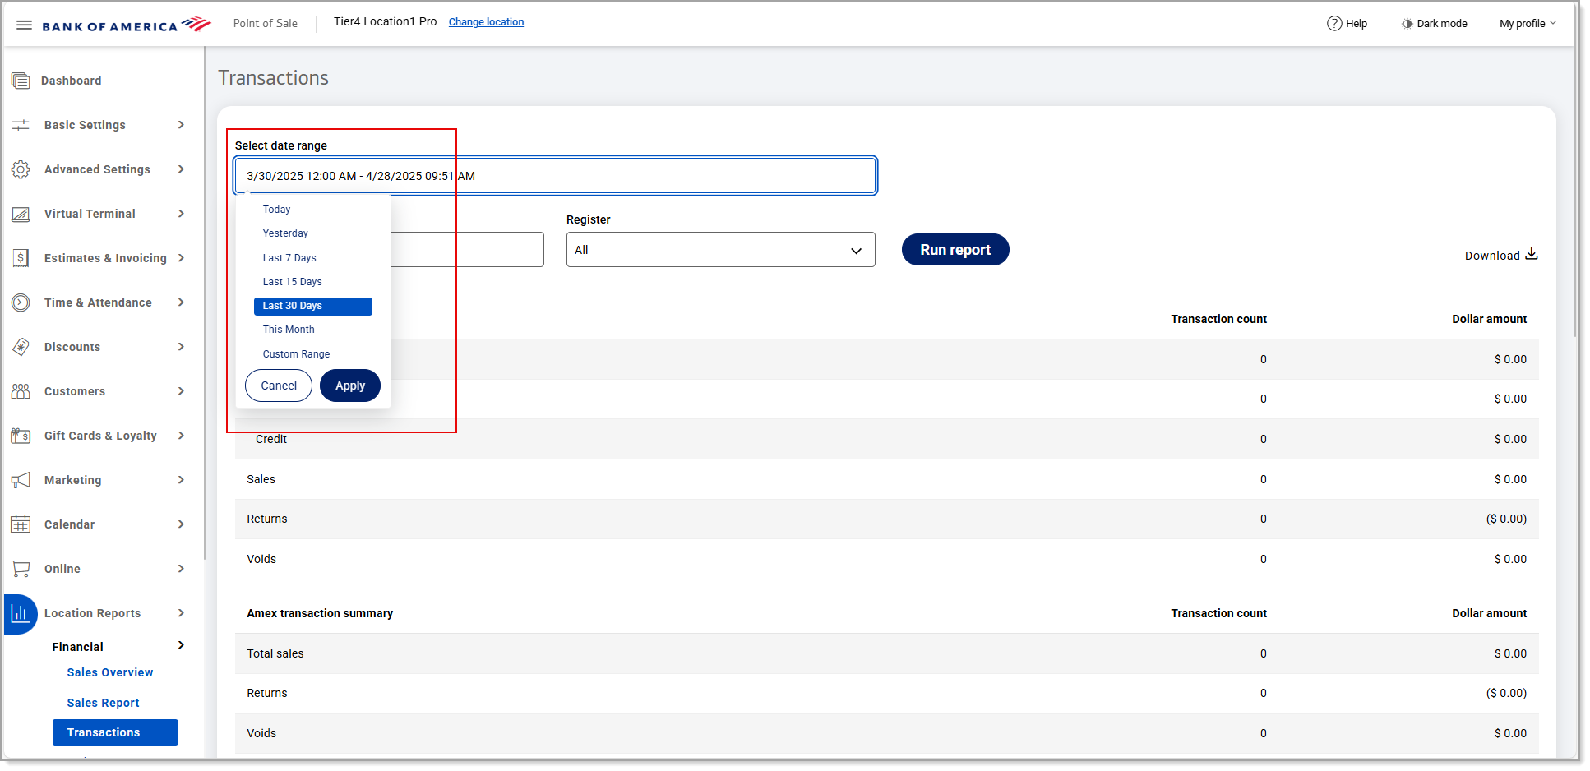The height and width of the screenshot is (771, 1590).
Task: Click the date range input field
Action: 556,176
